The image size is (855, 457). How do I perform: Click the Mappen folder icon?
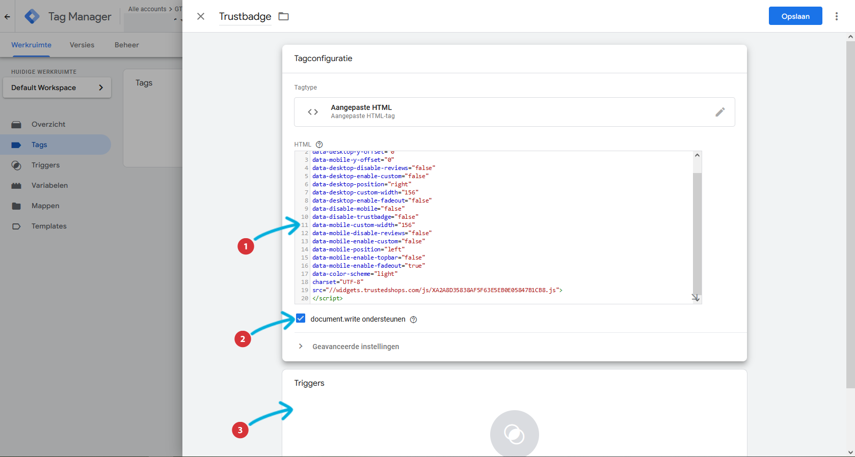click(16, 206)
